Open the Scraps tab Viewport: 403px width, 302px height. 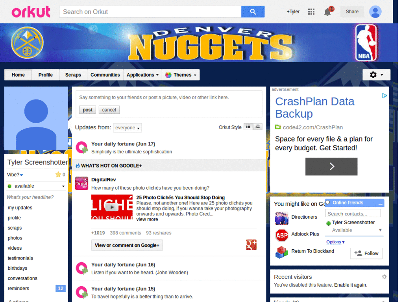coord(73,75)
